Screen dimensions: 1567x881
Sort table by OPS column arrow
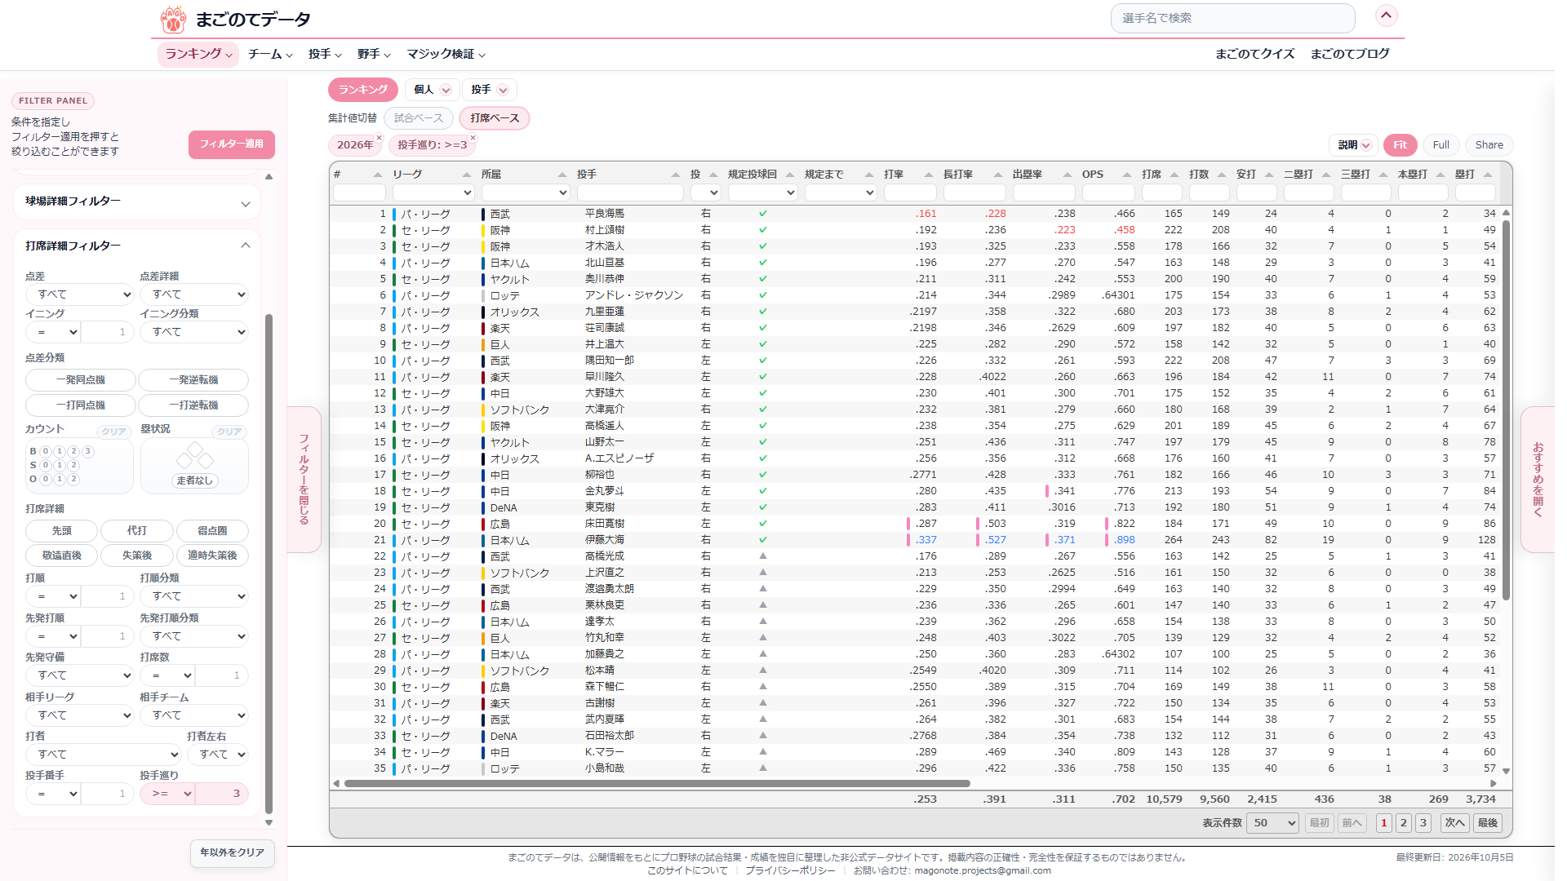tap(1127, 175)
